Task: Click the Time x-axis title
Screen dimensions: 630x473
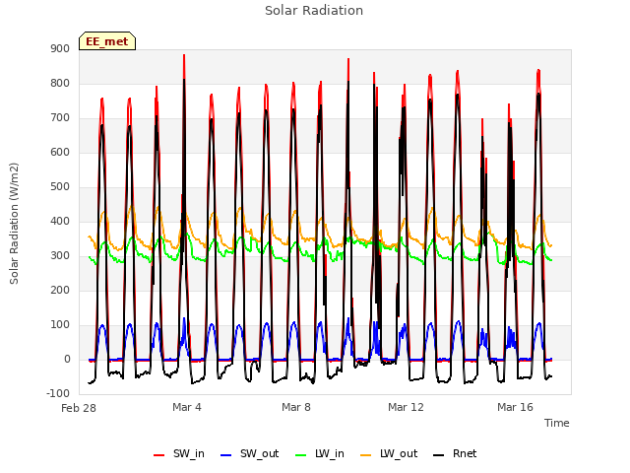Action: pyautogui.click(x=557, y=423)
